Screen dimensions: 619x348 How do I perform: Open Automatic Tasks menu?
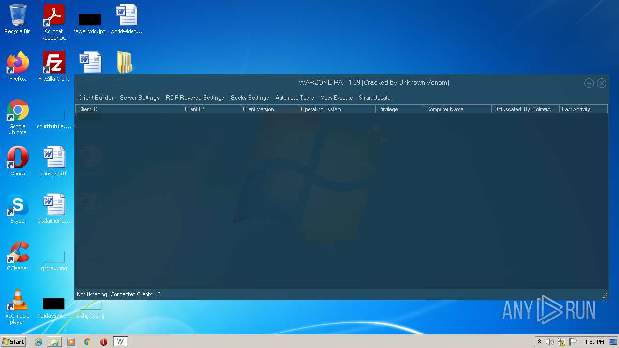click(295, 98)
